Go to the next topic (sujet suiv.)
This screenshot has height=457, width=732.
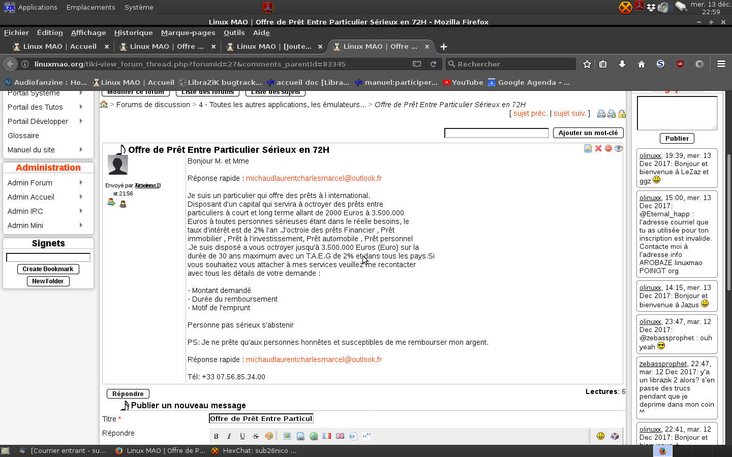pos(570,113)
